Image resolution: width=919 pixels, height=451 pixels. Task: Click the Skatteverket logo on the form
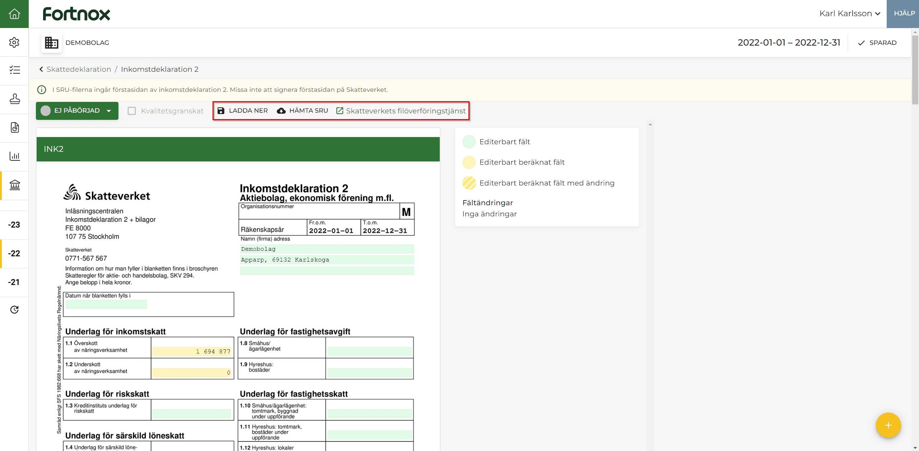point(107,193)
